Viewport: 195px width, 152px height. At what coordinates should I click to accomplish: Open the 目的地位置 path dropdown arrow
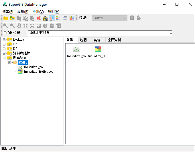pos(170,33)
